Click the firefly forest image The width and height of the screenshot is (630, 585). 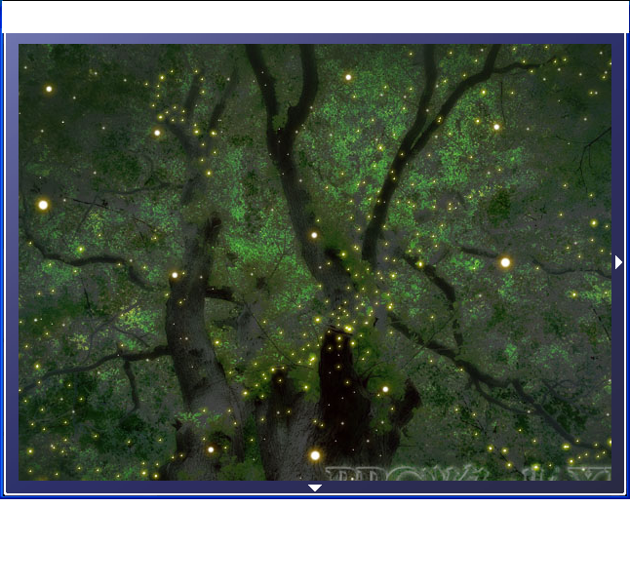click(315, 262)
